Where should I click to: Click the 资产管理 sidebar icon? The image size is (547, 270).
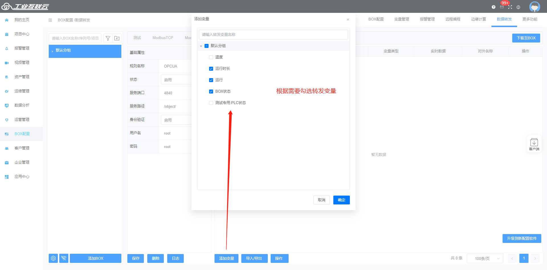coord(7,77)
